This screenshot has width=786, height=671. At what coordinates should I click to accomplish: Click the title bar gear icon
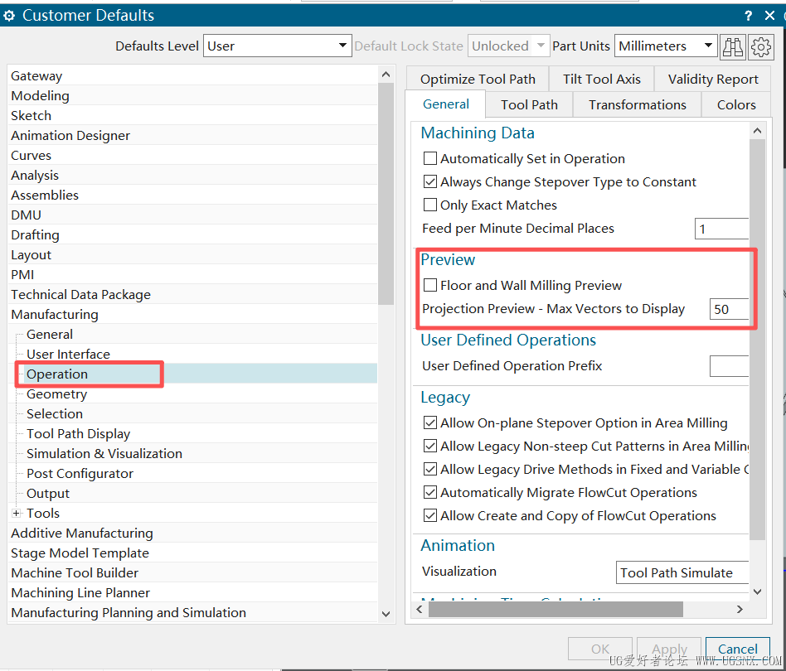10,15
